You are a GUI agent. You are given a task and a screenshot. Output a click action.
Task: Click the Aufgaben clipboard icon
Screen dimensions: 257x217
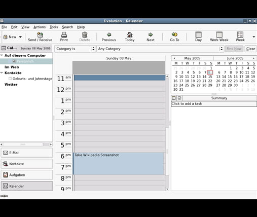6,175
